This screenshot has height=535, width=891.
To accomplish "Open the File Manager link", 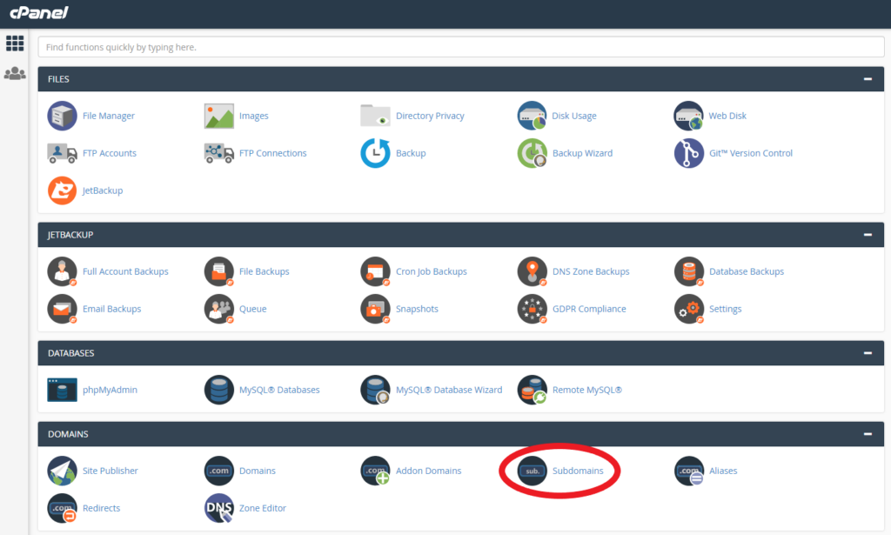I will pyautogui.click(x=109, y=116).
